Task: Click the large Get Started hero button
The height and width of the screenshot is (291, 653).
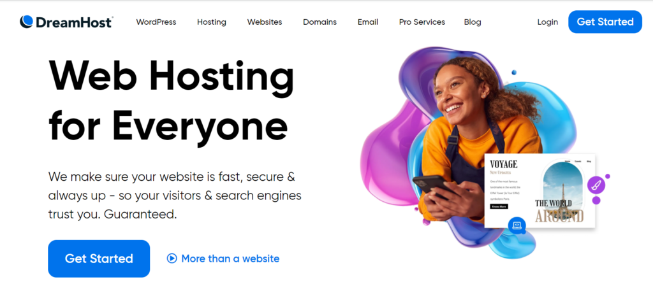Action: [99, 259]
